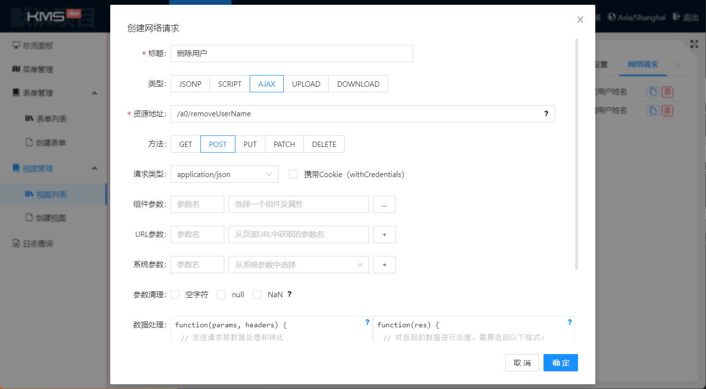Enable 携带Cookie (withCredentials) checkbox
This screenshot has width=706, height=389.
click(x=293, y=174)
